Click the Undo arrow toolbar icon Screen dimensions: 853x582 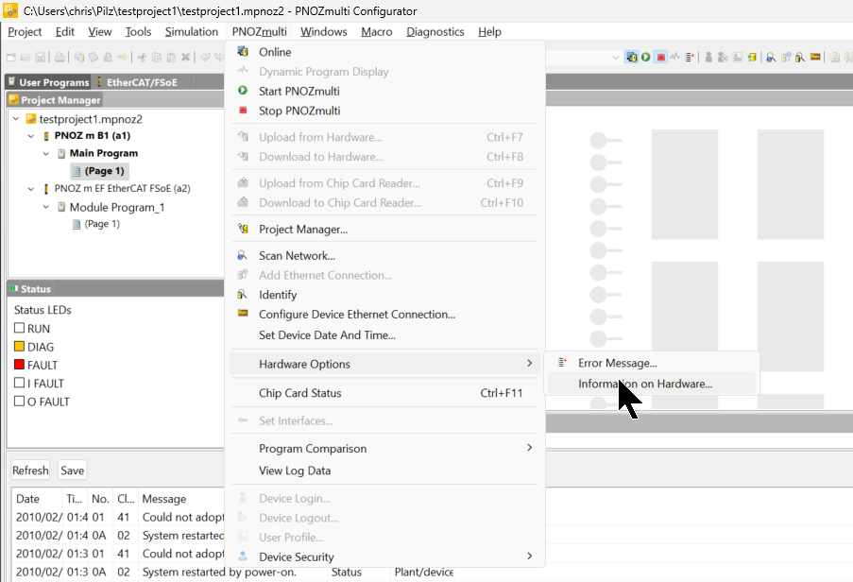point(205,57)
